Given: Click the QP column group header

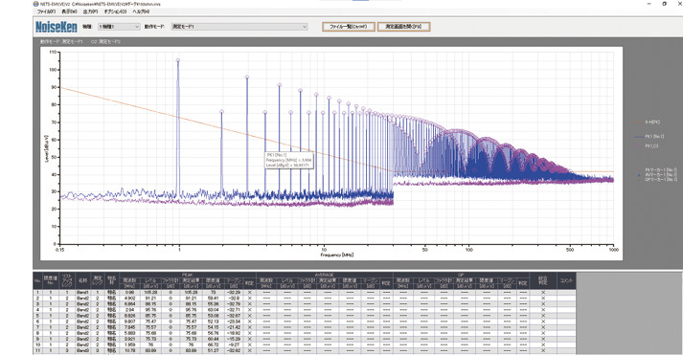Looking at the screenshot, I should pyautogui.click(x=462, y=275).
